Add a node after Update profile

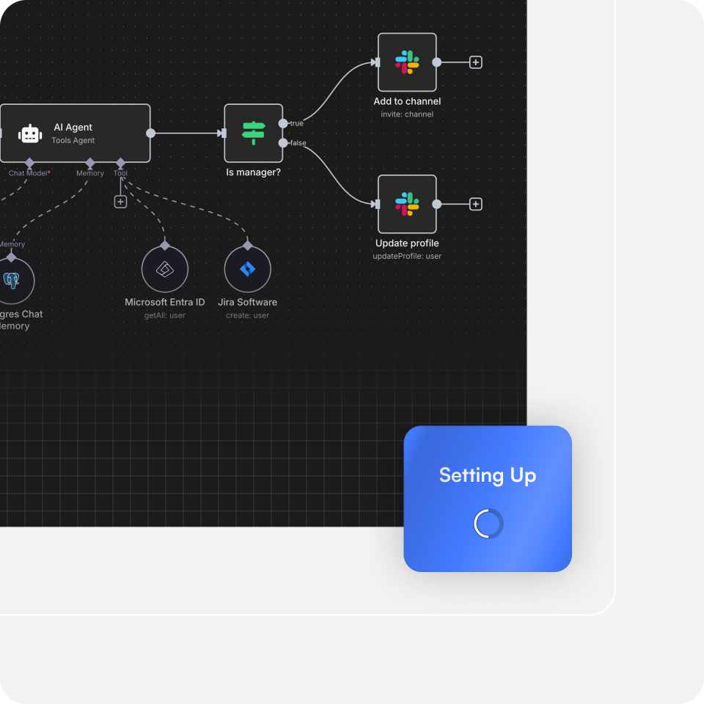click(x=475, y=204)
